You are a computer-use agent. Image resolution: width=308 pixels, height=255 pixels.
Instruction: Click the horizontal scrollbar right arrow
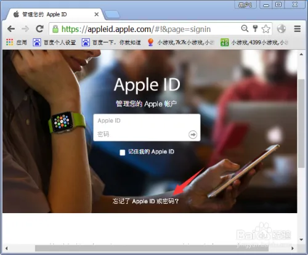[293, 248]
